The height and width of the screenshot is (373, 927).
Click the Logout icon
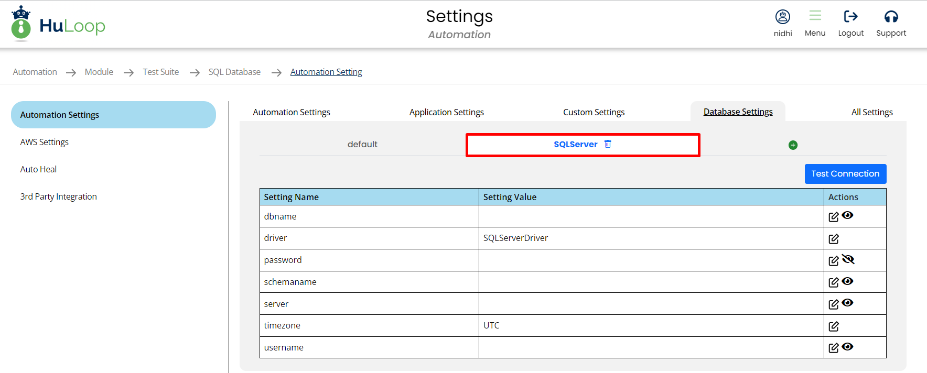(850, 17)
